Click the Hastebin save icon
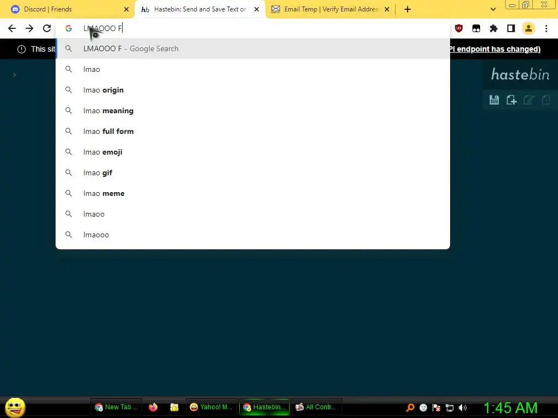This screenshot has height=418, width=558. click(494, 100)
